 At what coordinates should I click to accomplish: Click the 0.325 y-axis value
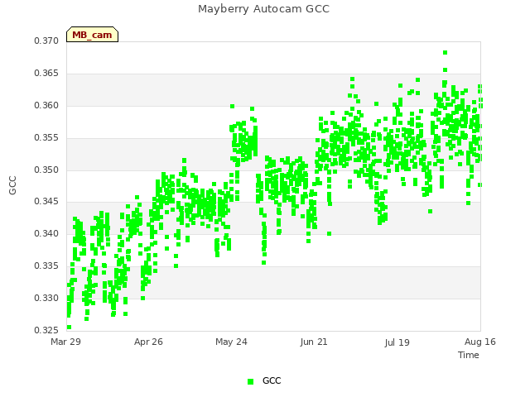point(46,330)
